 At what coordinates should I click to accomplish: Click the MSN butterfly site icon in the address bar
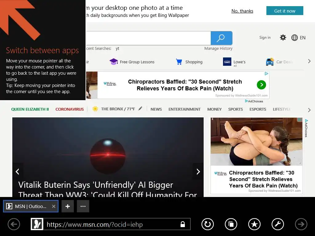37,224
